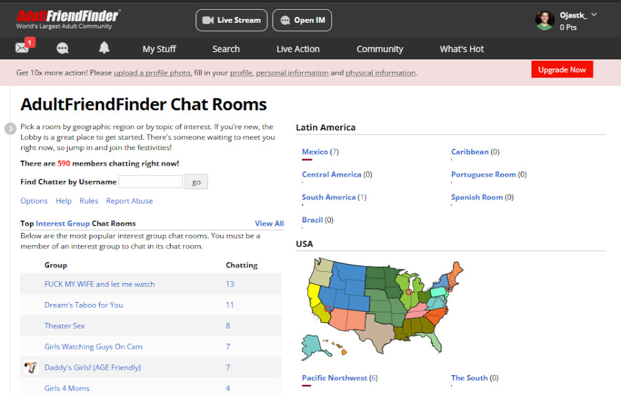Join the Dream's Taboo for You room
Screen dimensions: 621x394
84,305
